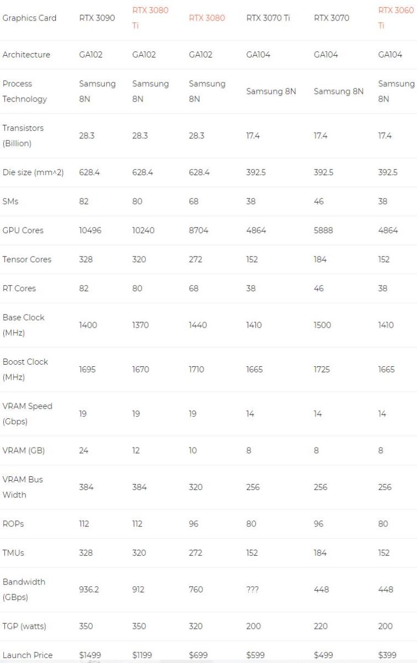Click the 936.2 bandwidth value
The image size is (417, 663).
point(89,590)
